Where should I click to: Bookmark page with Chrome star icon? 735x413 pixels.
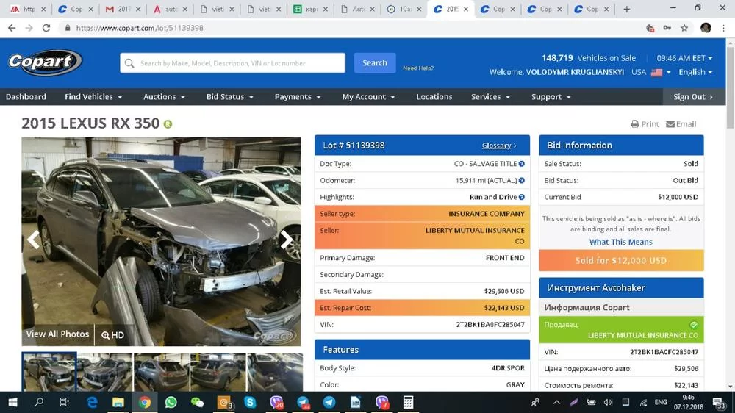684,28
